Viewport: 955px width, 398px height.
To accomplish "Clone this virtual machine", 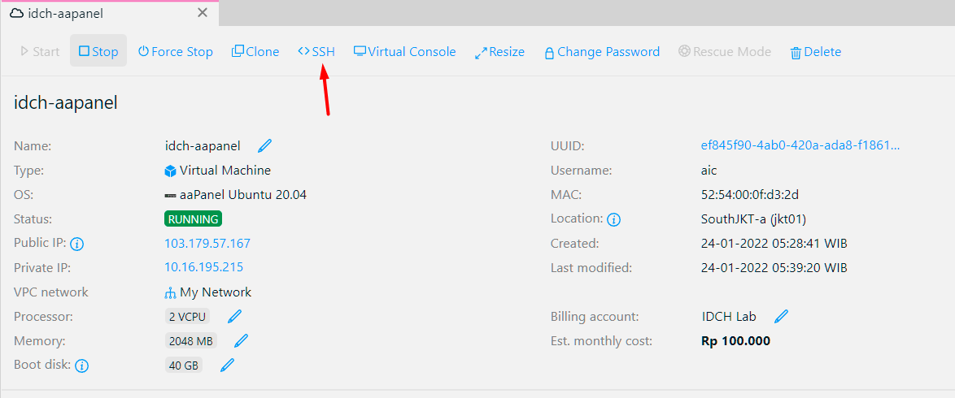I will 255,51.
